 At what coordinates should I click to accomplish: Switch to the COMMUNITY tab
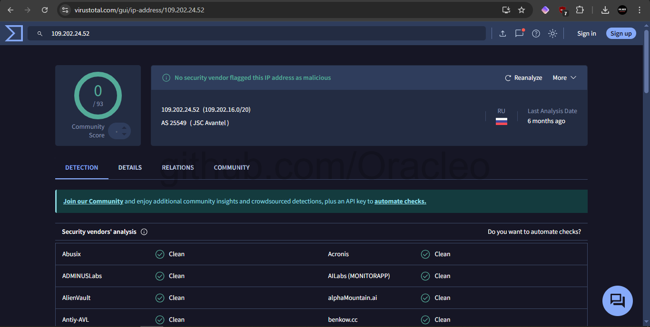click(x=232, y=168)
